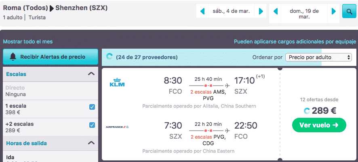Image resolution: width=358 pixels, height=162 pixels.
Task: Uncheck the +2 escalas checkbox
Action: 92,125
